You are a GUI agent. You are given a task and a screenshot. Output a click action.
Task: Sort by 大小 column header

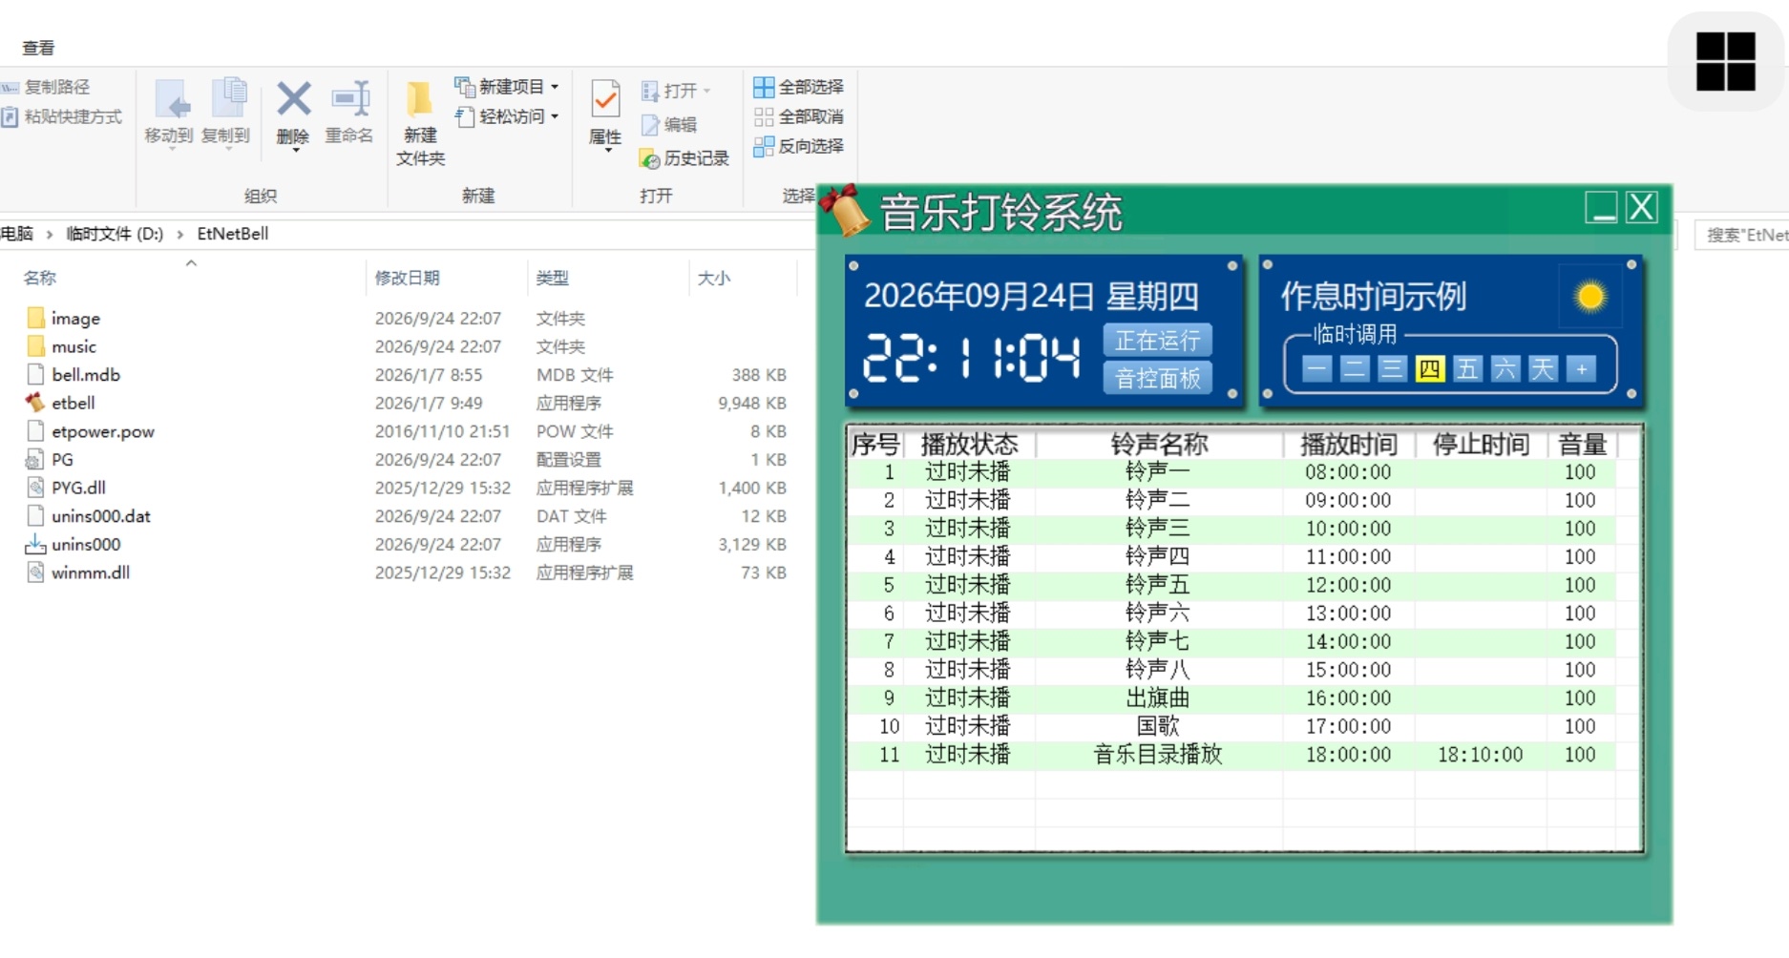coord(714,278)
